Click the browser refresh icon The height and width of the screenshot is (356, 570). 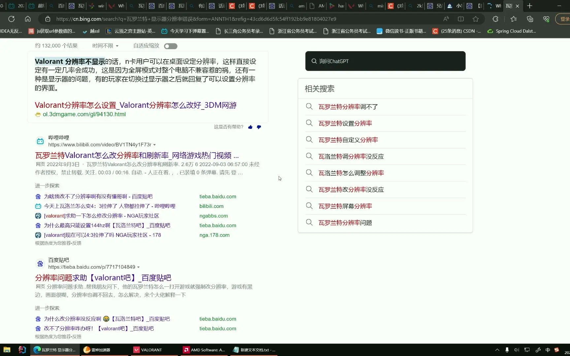pyautogui.click(x=11, y=19)
